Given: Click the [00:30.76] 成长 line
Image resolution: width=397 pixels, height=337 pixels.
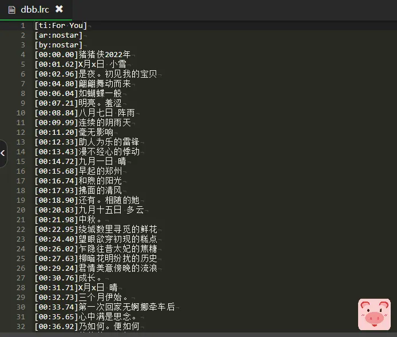Looking at the screenshot, I should (69, 278).
